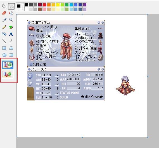Select the Rounded Rectangle tool
Image resolution: width=159 pixels, height=148 pixels.
point(11,55)
